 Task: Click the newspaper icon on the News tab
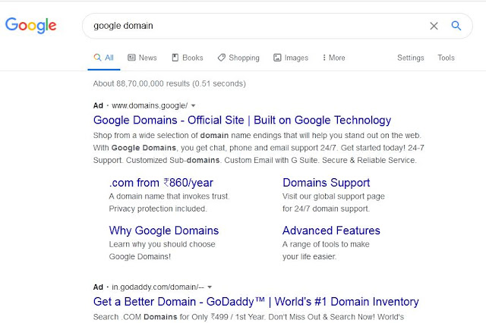click(131, 58)
